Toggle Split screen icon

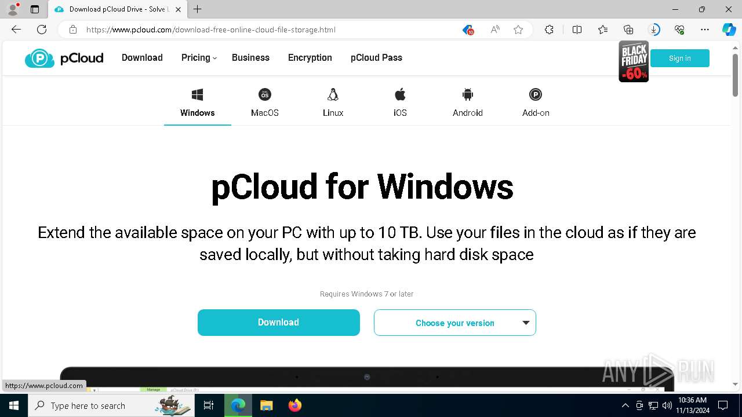pyautogui.click(x=577, y=30)
